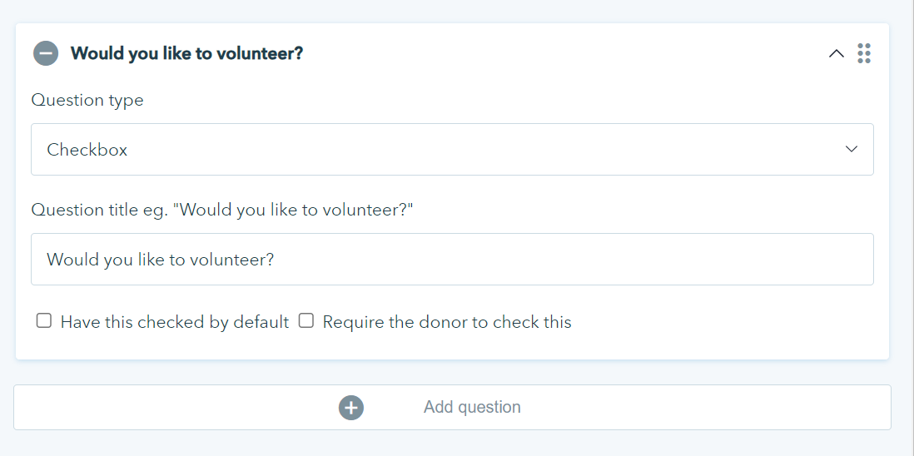This screenshot has width=914, height=456.
Task: Click the "Have this checked by default" label
Action: coord(175,322)
